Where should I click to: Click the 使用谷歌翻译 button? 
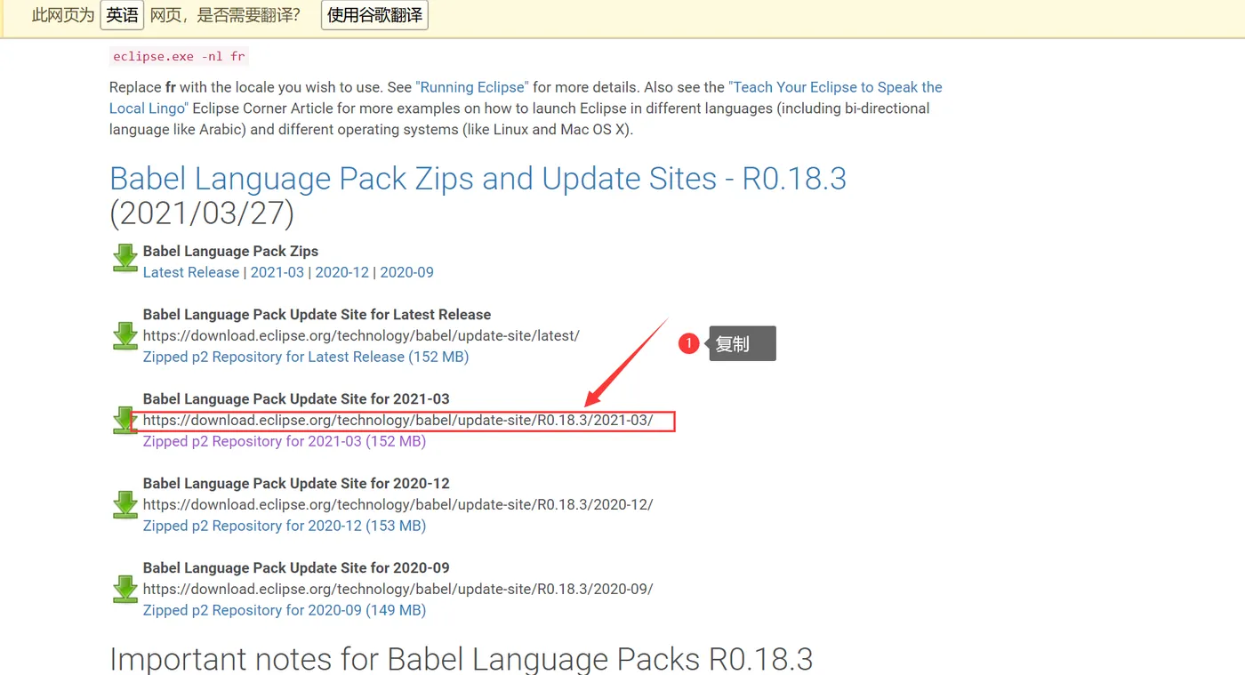(x=374, y=15)
